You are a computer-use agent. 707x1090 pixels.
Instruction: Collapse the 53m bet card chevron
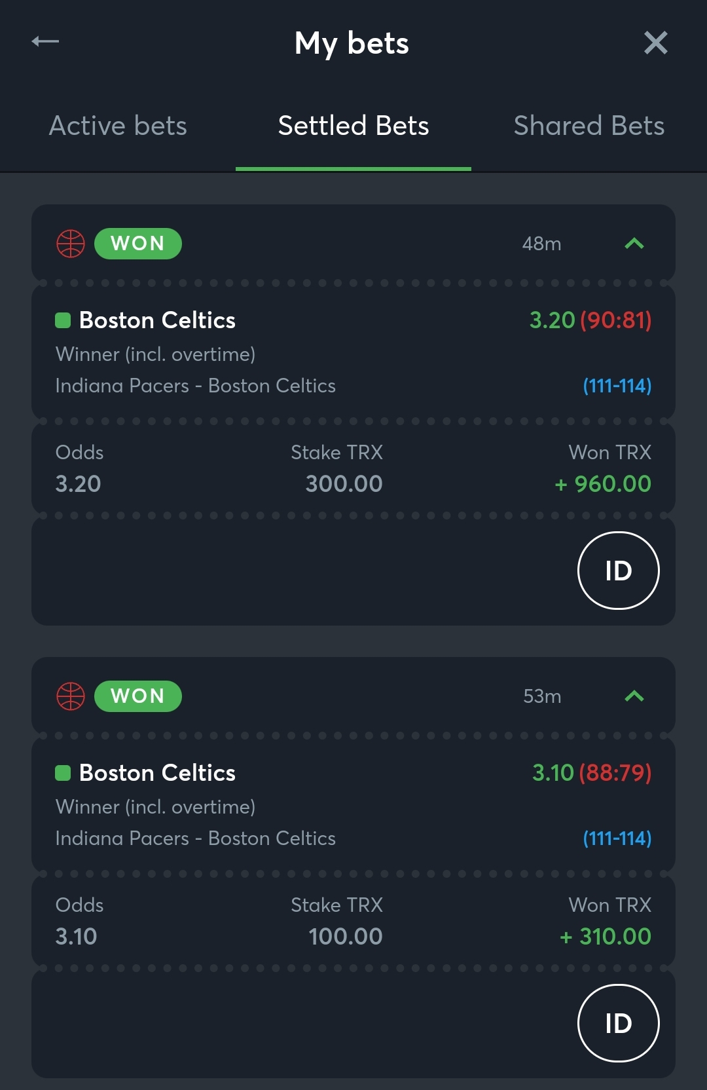634,696
